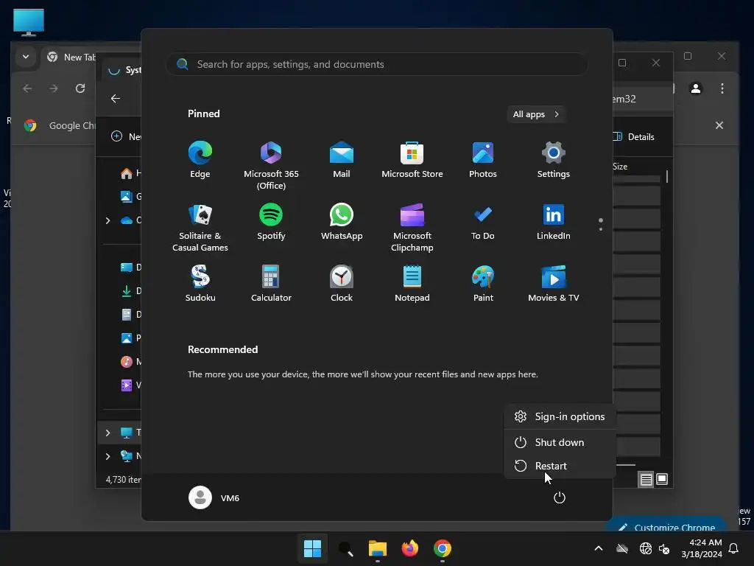This screenshot has height=566, width=754.
Task: Click the power button in Start menu
Action: [560, 497]
